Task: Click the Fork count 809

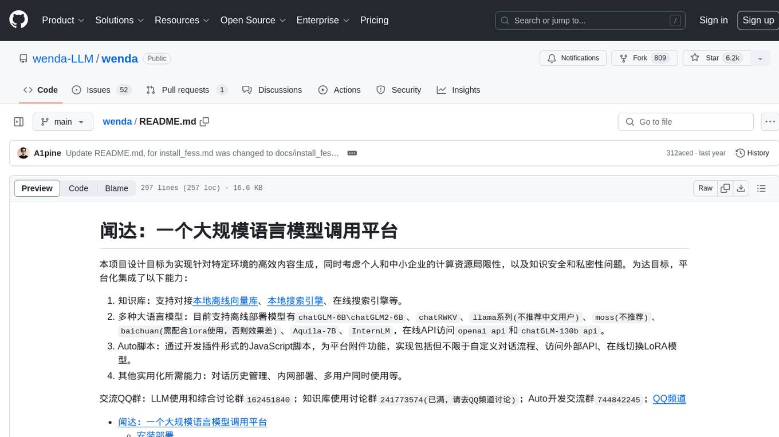Action: click(x=660, y=58)
